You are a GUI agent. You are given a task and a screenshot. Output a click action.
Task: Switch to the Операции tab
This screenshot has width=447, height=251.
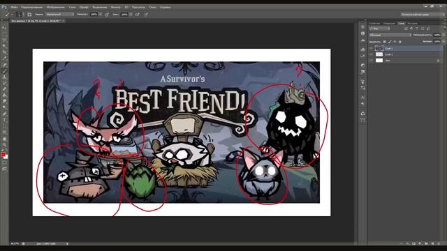pyautogui.click(x=389, y=23)
